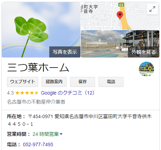Open the ウェブサイト button
161x150 pixels.
point(23,82)
